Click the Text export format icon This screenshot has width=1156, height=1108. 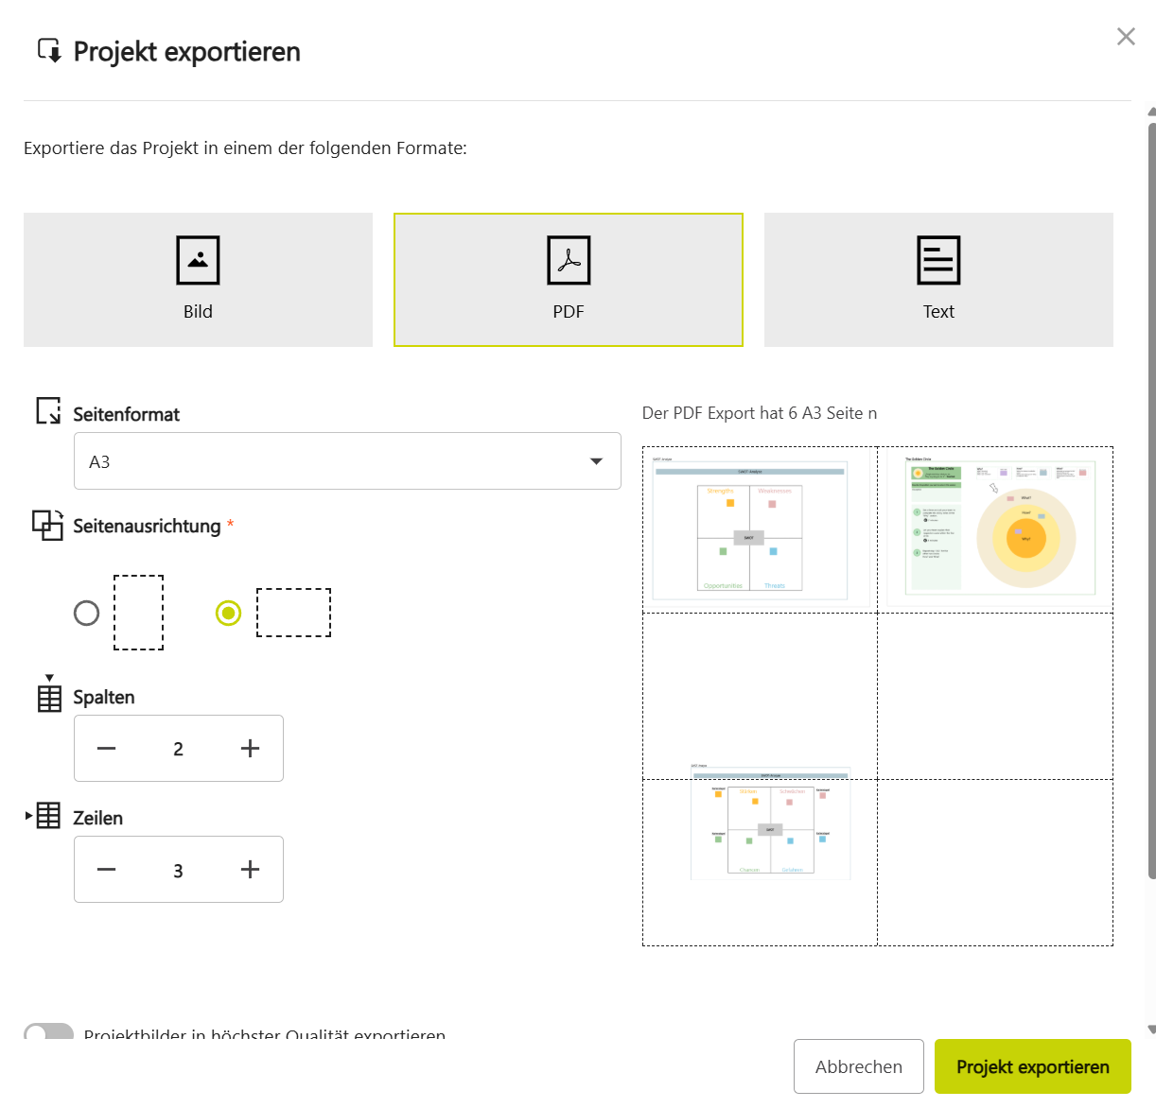pyautogui.click(x=938, y=260)
